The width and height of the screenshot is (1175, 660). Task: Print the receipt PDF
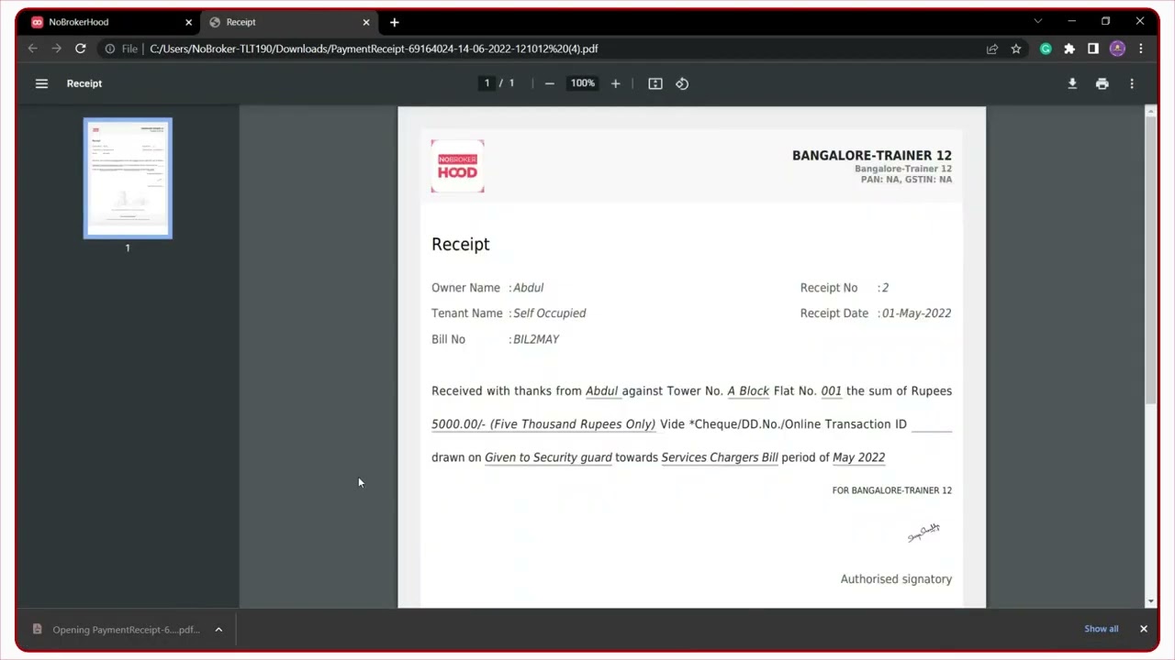click(x=1102, y=83)
